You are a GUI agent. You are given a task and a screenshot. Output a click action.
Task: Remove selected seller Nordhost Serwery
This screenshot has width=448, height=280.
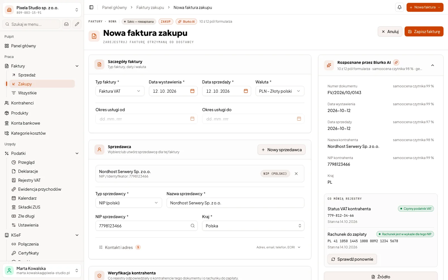point(296,174)
